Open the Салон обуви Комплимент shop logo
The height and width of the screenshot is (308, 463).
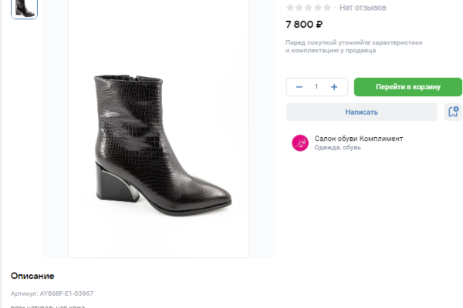299,142
